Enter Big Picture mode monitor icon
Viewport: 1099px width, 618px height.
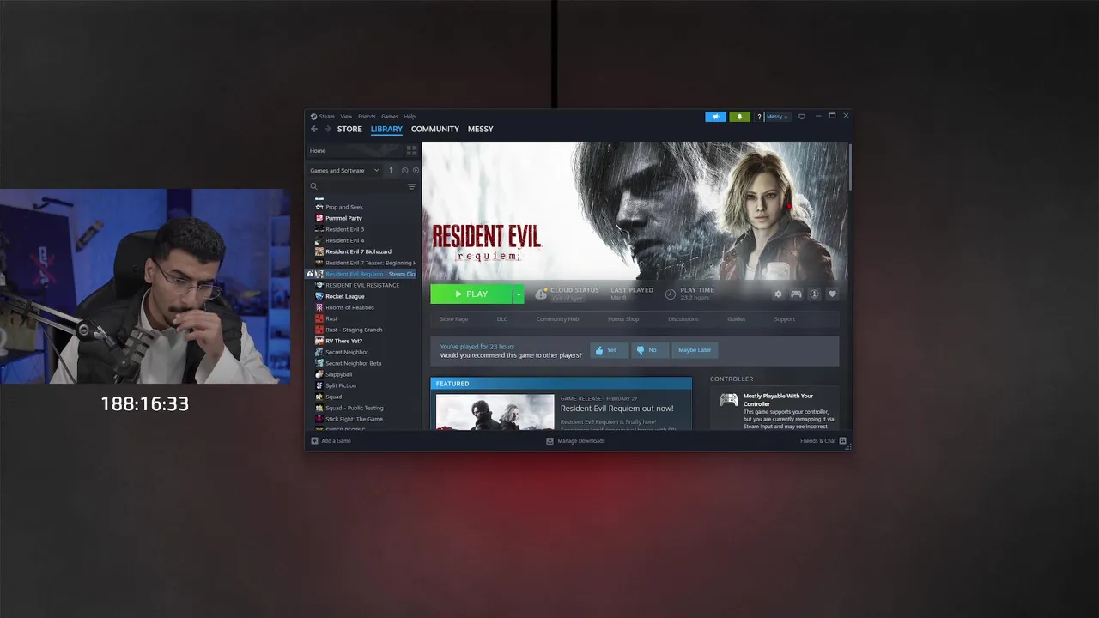(x=802, y=117)
